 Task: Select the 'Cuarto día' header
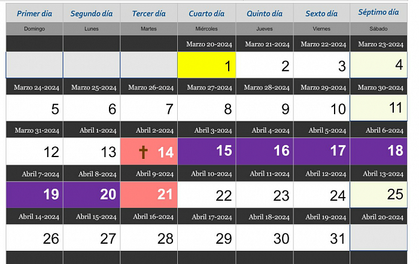pyautogui.click(x=207, y=13)
